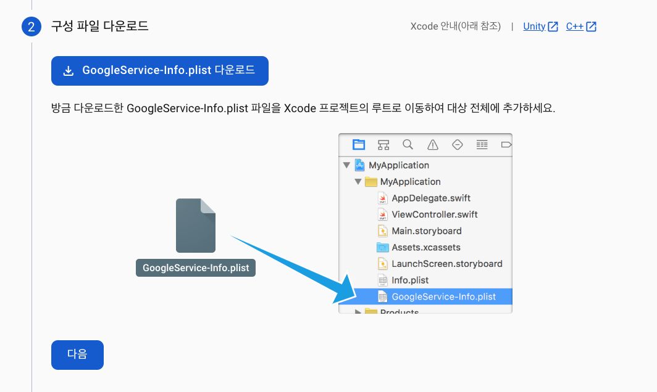Click the blue folder icon beside Assets.xcassets

[x=383, y=247]
